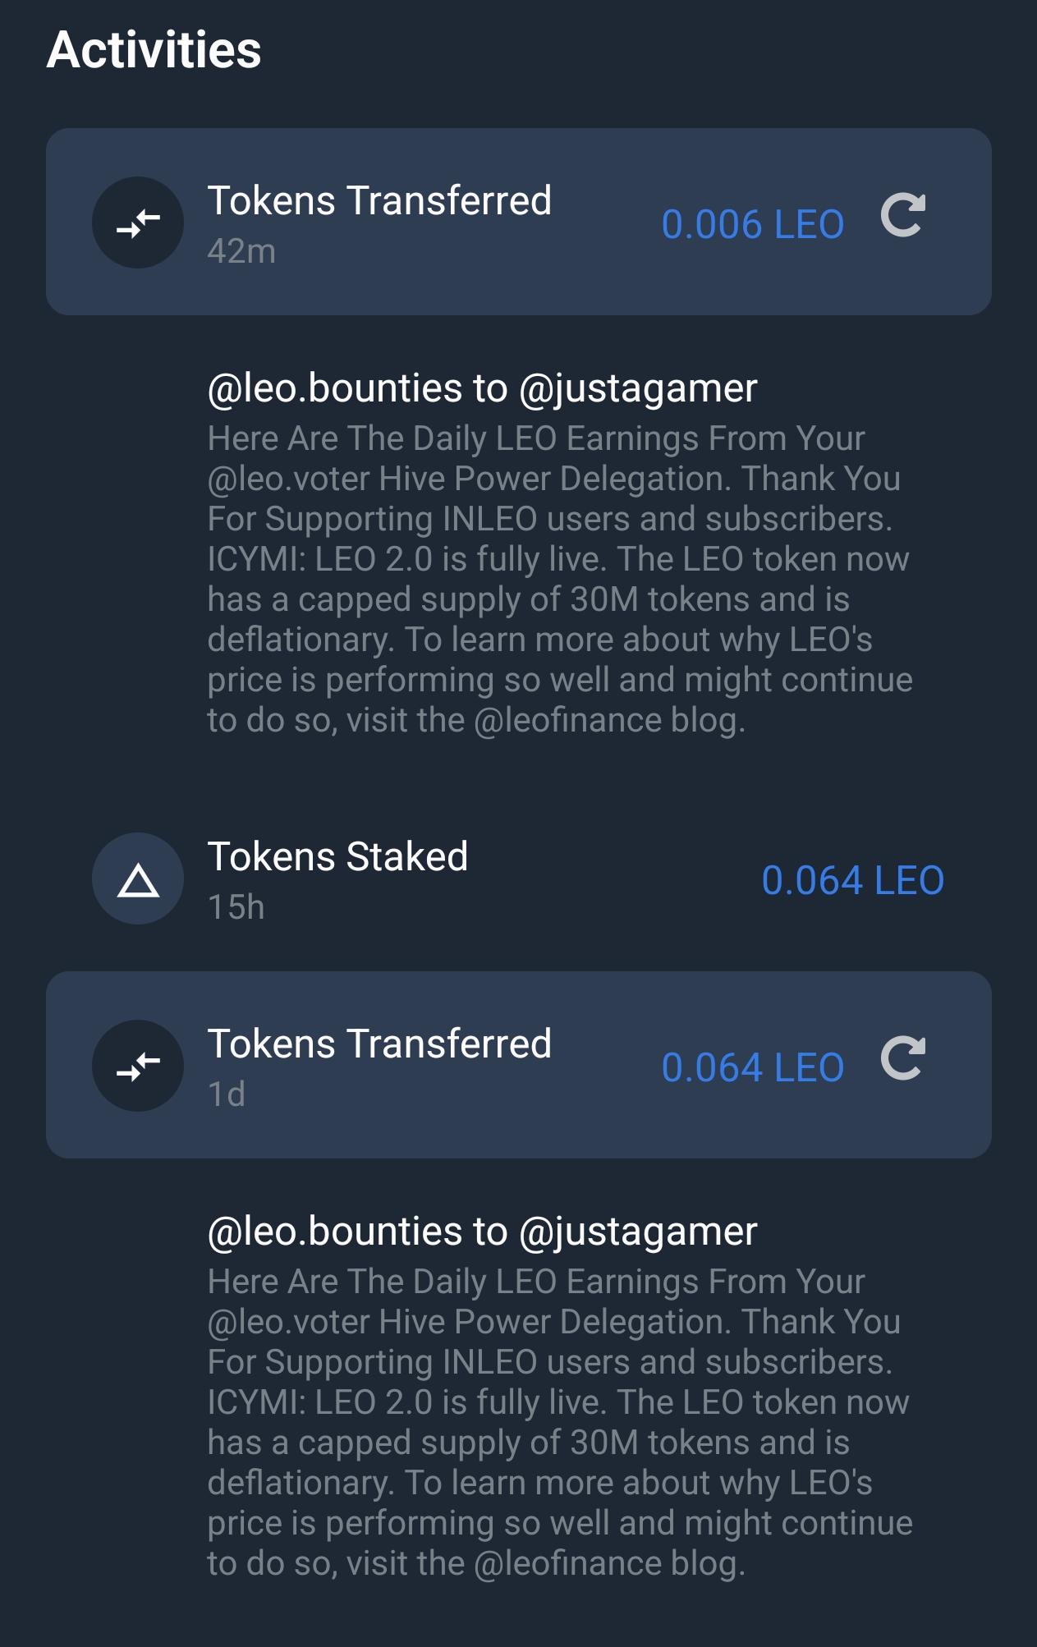
Task: Tap the @leofinance mention in the 1d memo
Action: coord(567,1563)
